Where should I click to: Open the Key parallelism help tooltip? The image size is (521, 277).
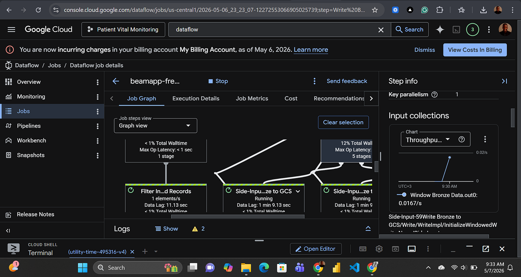(434, 94)
